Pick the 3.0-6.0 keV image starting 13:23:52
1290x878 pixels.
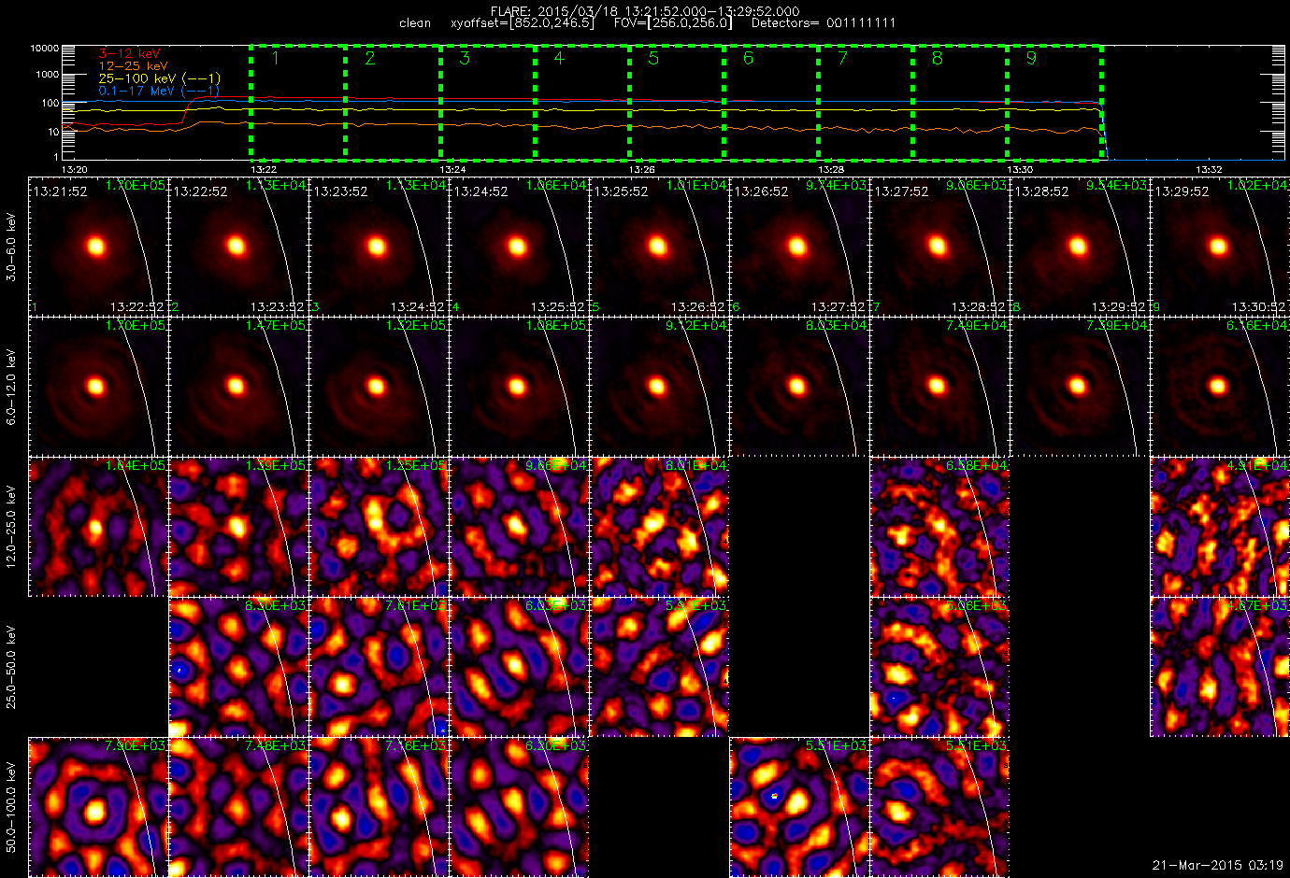[x=379, y=247]
